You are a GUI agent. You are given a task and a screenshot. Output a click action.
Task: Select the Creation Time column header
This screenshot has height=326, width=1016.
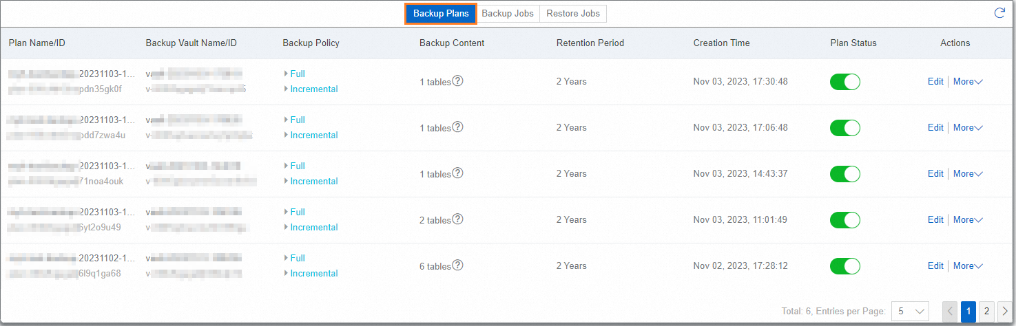click(x=721, y=43)
